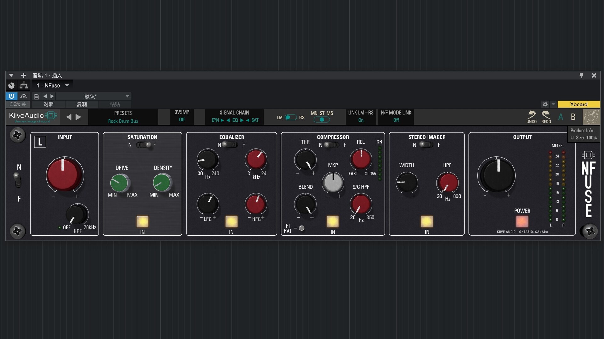Open the plugin settings gear icon
The width and height of the screenshot is (604, 339).
tap(545, 104)
